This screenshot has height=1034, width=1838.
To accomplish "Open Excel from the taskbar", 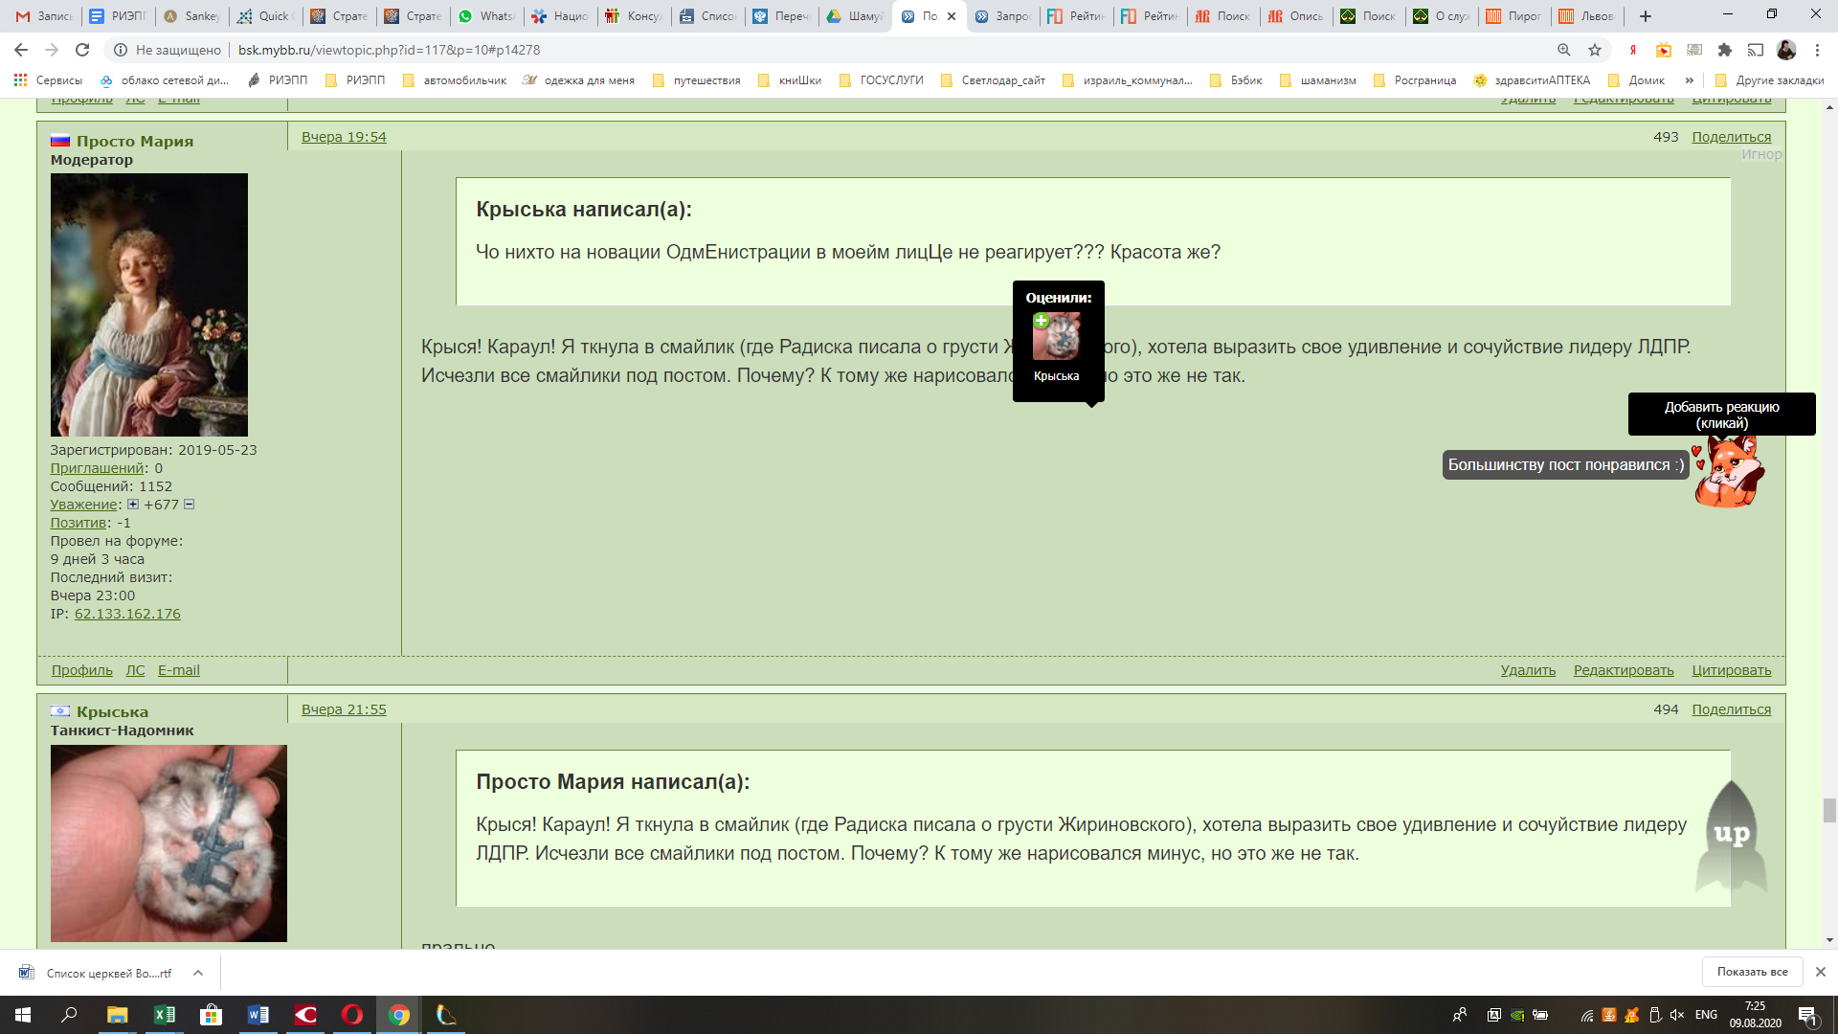I will pyautogui.click(x=165, y=1015).
